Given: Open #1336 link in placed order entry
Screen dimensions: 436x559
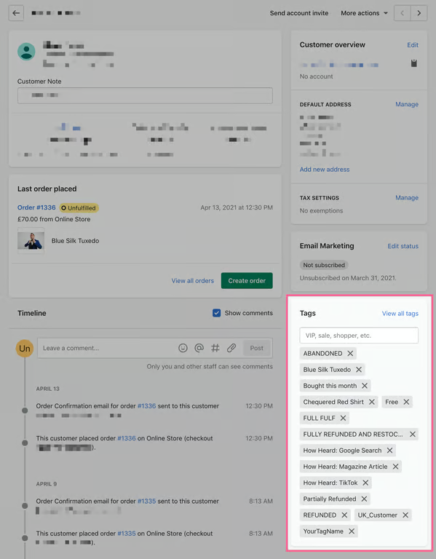Looking at the screenshot, I should pyautogui.click(x=127, y=438).
